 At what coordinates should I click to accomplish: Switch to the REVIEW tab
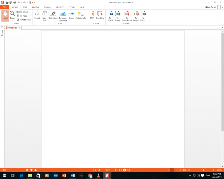coord(35,7)
